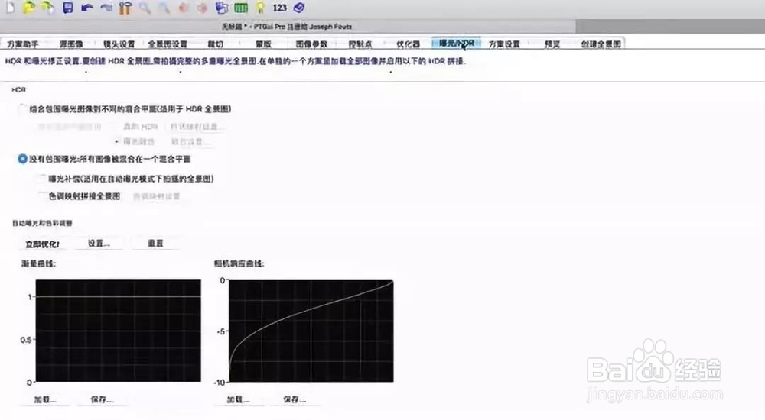The image size is (765, 420).
Task: Enable the 曝光补偿 checkbox
Action: point(43,179)
